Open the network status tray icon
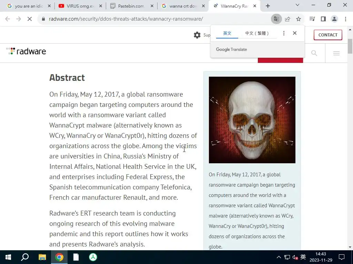 [x=287, y=257]
